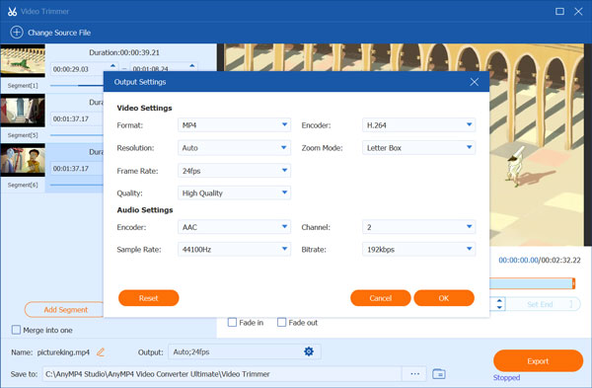Click the timeline trim bar
The image size is (592, 388).
click(531, 283)
